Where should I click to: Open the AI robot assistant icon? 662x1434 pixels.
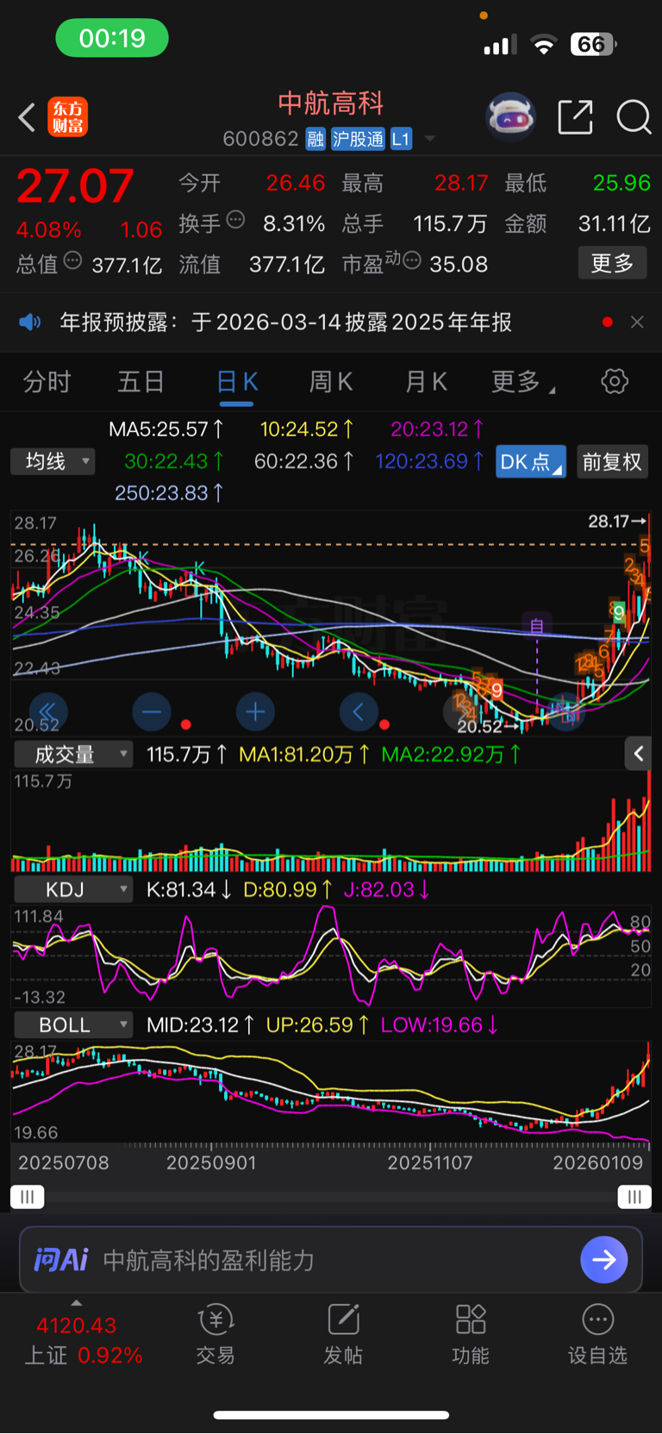click(x=510, y=116)
